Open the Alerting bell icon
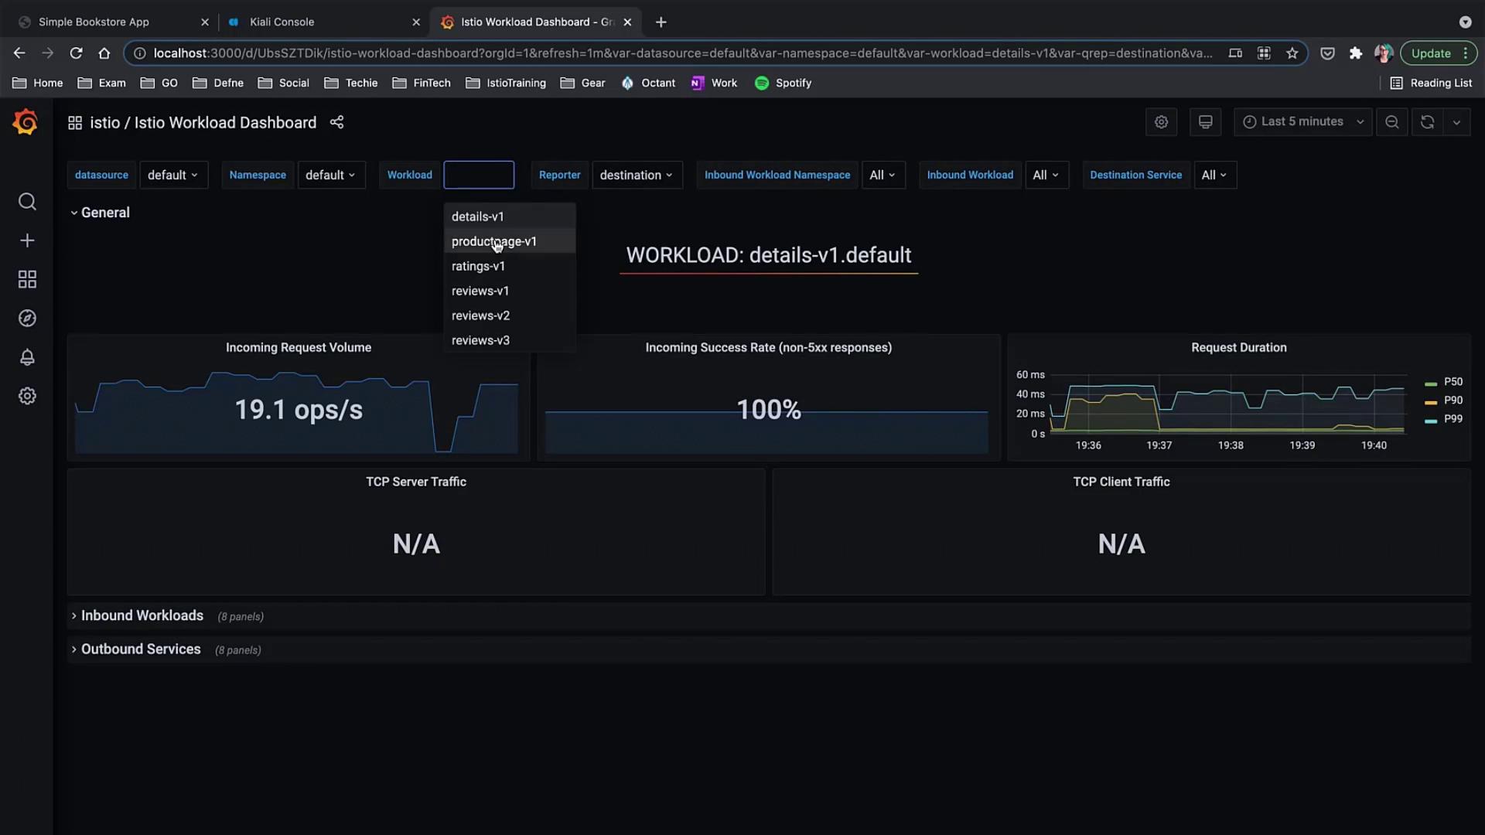 pyautogui.click(x=27, y=357)
